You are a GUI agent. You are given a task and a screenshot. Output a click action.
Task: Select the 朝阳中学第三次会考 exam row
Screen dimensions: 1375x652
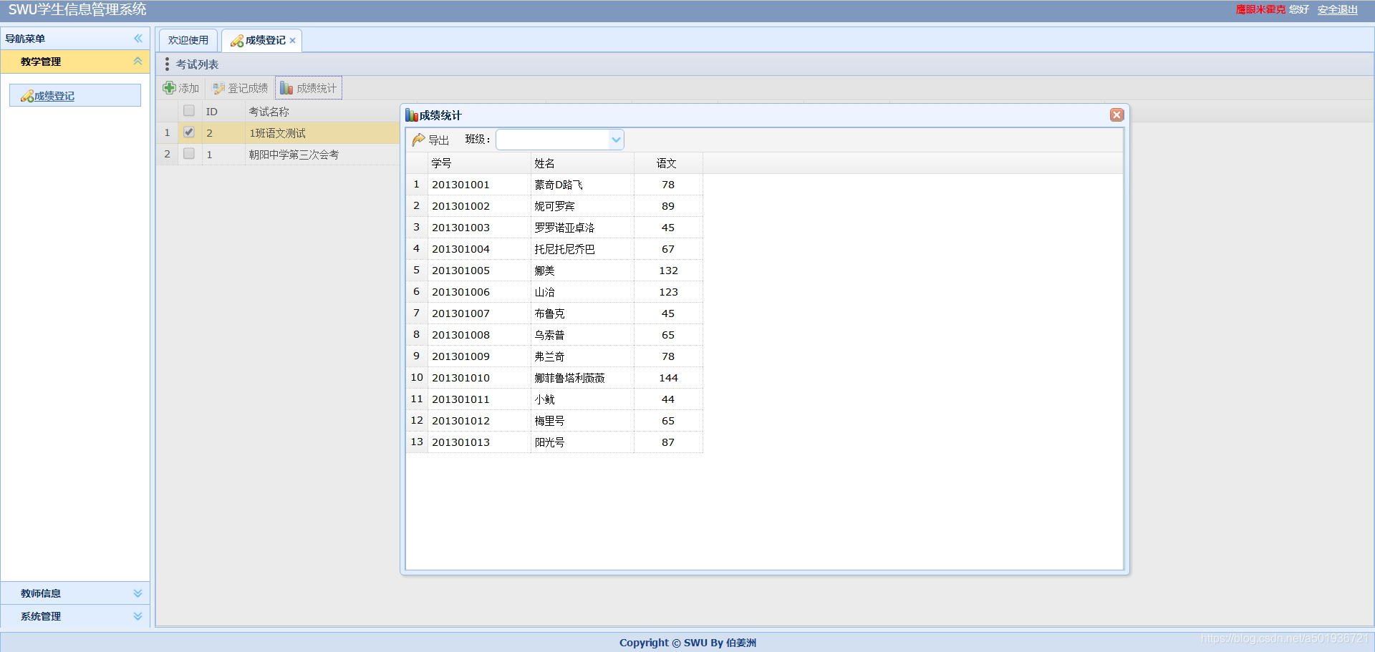click(x=278, y=155)
